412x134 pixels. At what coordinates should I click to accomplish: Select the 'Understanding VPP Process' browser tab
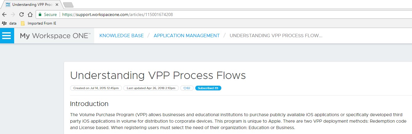[x=31, y=5]
